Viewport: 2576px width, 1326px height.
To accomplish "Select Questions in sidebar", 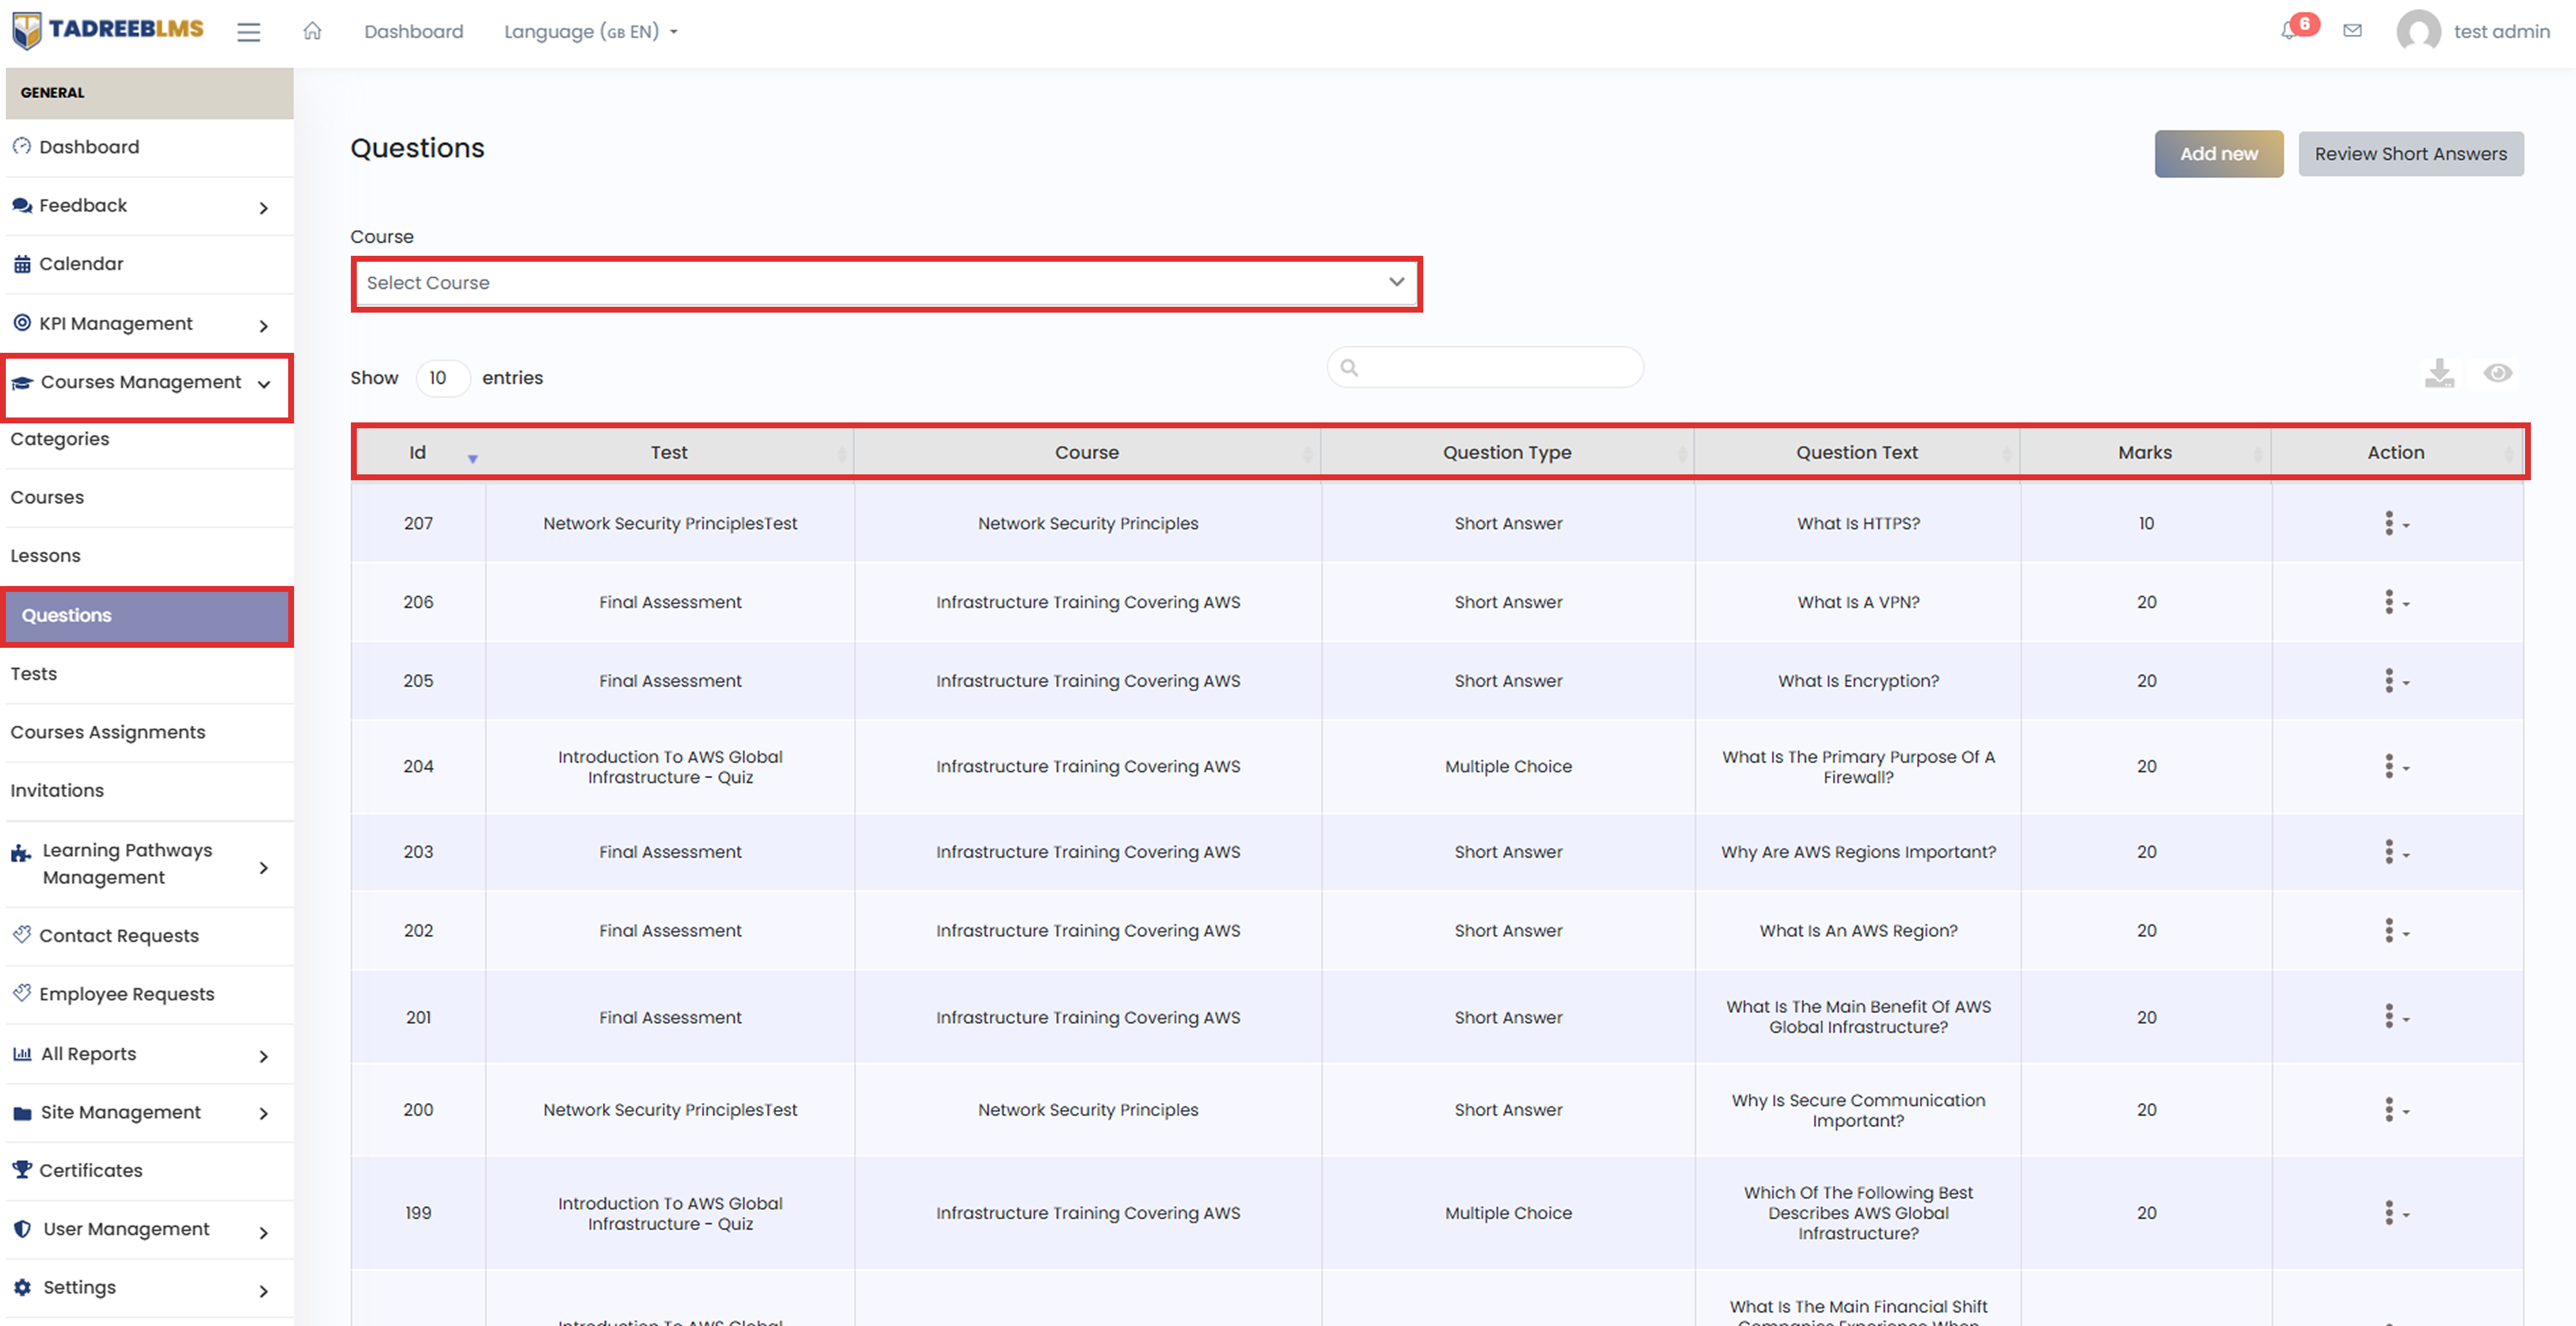I will [x=148, y=615].
